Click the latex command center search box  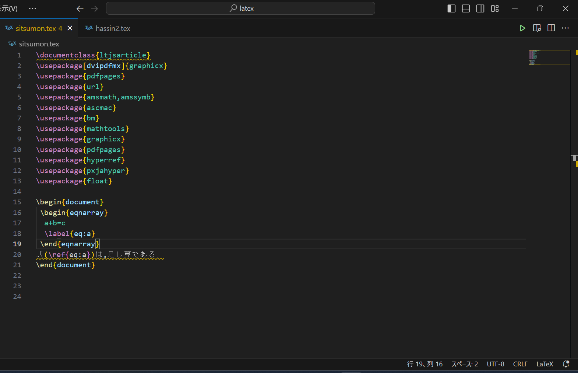coord(240,8)
